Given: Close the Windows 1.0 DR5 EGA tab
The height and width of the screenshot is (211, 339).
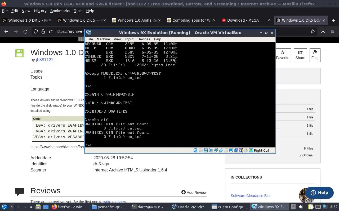Looking at the screenshot, I should (x=324, y=20).
